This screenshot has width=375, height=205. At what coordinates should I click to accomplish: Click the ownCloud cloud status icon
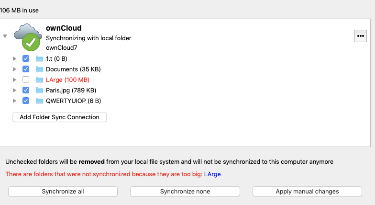[x=28, y=37]
